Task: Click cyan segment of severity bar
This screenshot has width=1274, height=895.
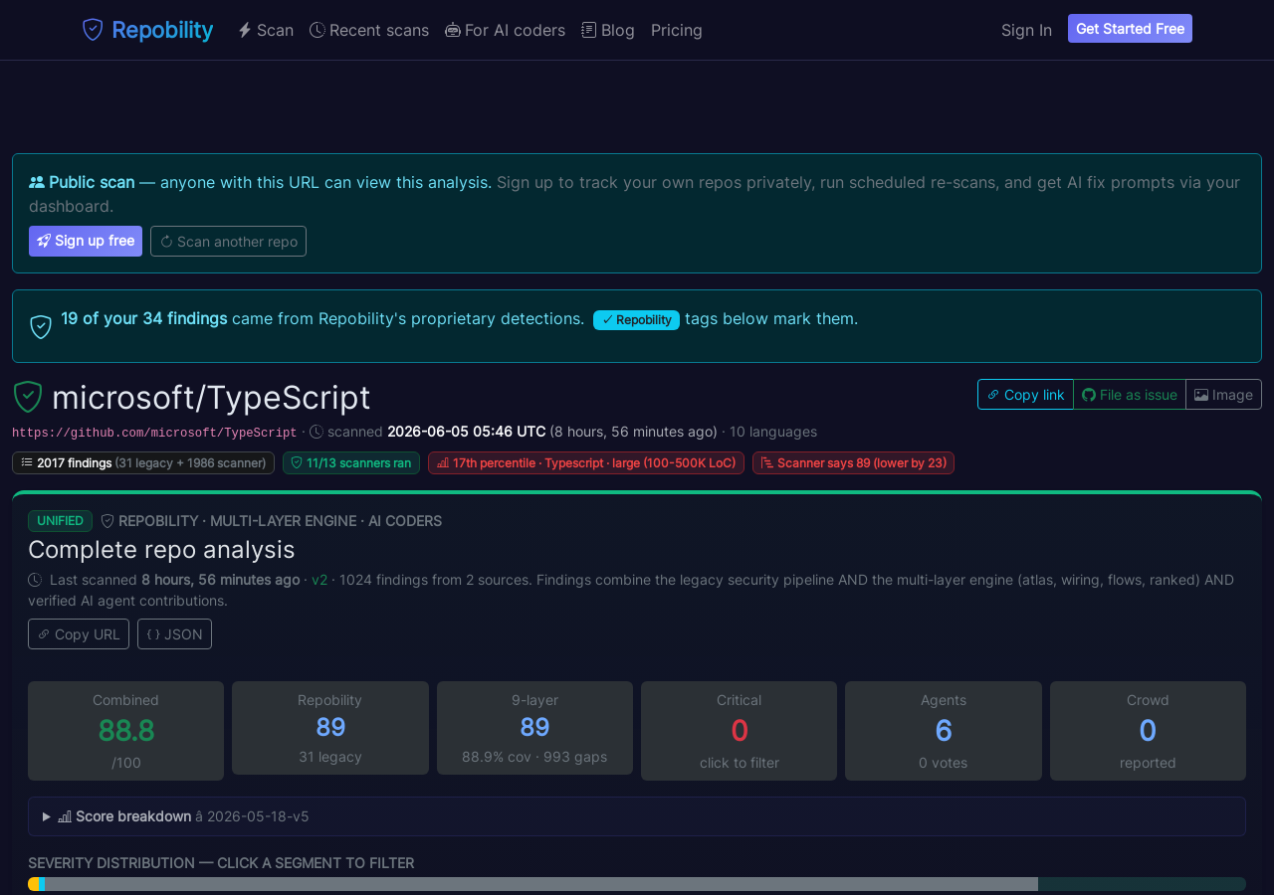Action: [42, 884]
